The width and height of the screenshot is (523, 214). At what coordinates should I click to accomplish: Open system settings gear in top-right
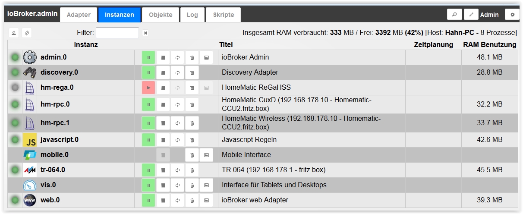point(512,15)
